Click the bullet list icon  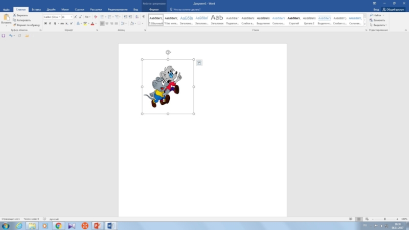[102, 17]
